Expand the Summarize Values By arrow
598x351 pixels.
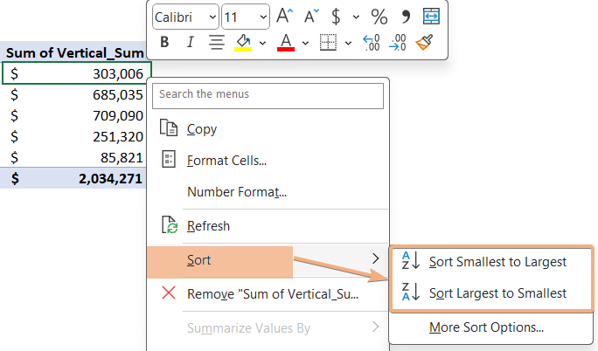point(376,327)
